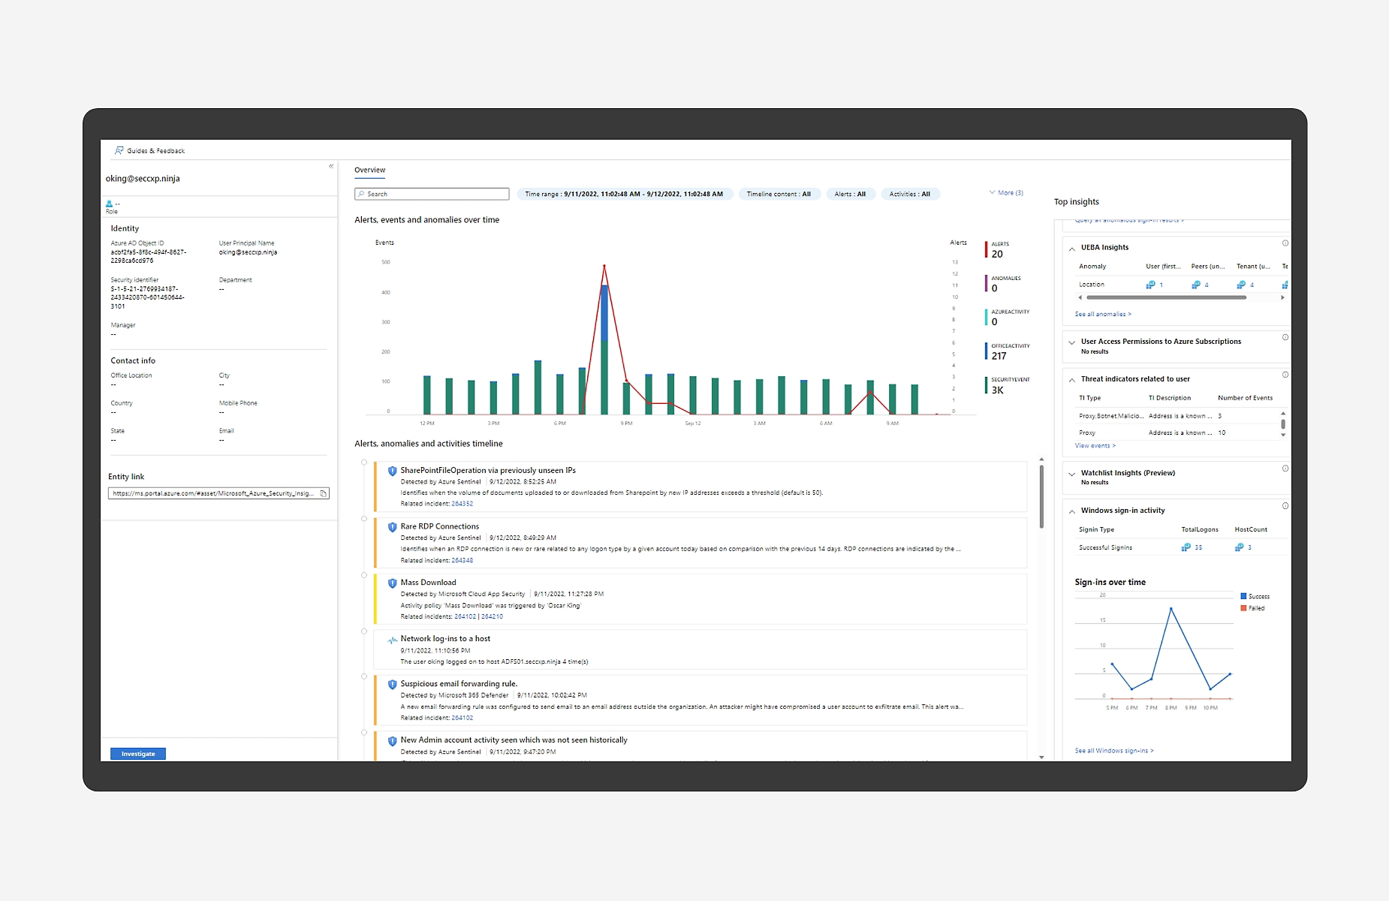This screenshot has height=901, width=1389.
Task: Open the More (3) filters dropdown
Action: click(1006, 193)
